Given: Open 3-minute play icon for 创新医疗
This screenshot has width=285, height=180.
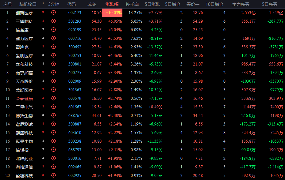Looking at the screenshot, I should pyautogui.click(x=53, y=13).
